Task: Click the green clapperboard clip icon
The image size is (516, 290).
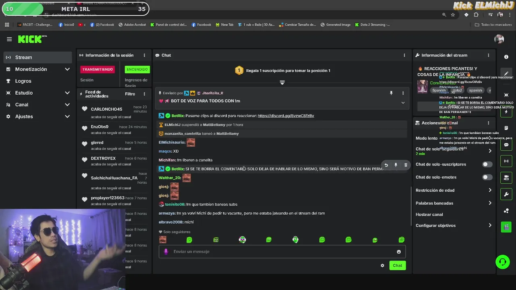Action: pyautogui.click(x=506, y=227)
